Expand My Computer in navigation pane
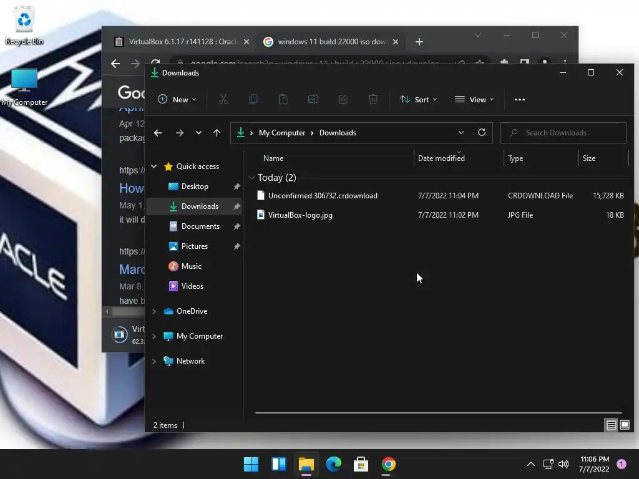 (154, 336)
